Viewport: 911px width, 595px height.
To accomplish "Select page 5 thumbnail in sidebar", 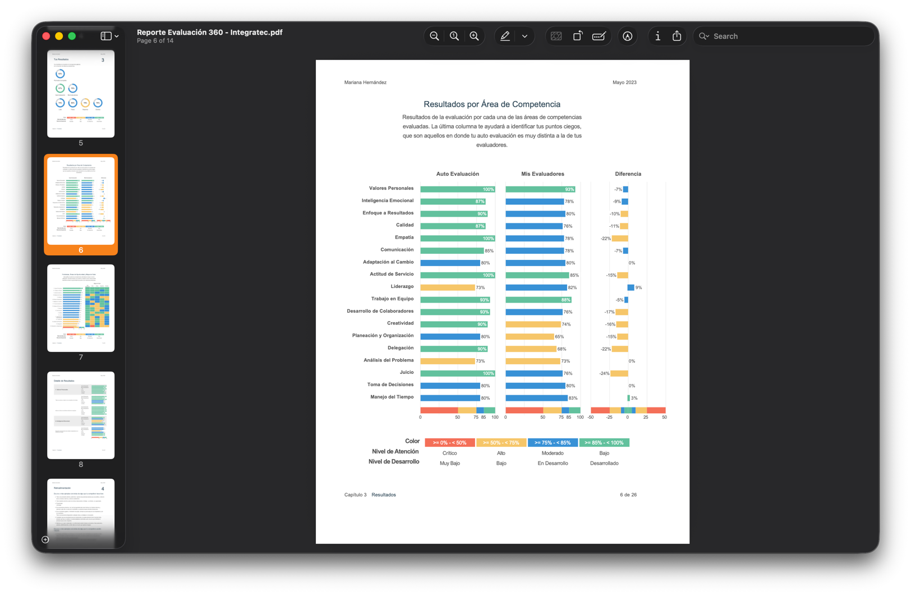I will click(x=81, y=94).
